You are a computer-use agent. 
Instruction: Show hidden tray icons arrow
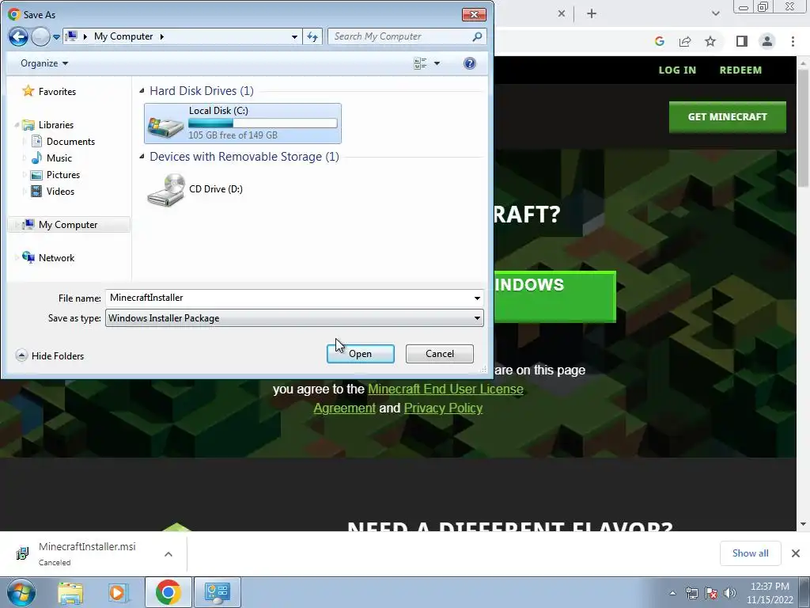pyautogui.click(x=672, y=593)
